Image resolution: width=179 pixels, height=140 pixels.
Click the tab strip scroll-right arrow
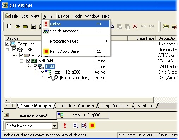coord(13,106)
